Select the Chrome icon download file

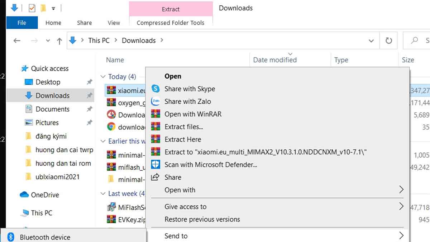pos(112,127)
